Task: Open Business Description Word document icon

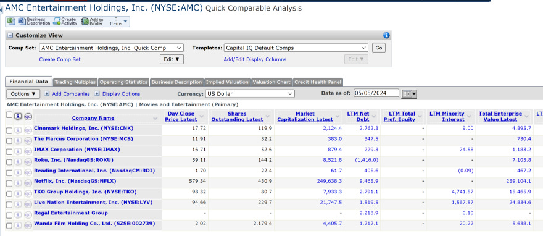Action: 22,22
